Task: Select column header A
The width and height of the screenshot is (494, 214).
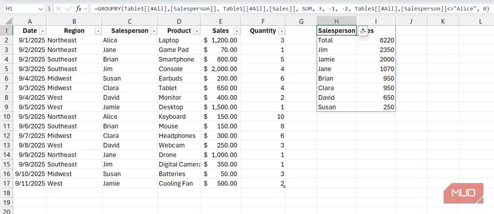Action: click(30, 21)
